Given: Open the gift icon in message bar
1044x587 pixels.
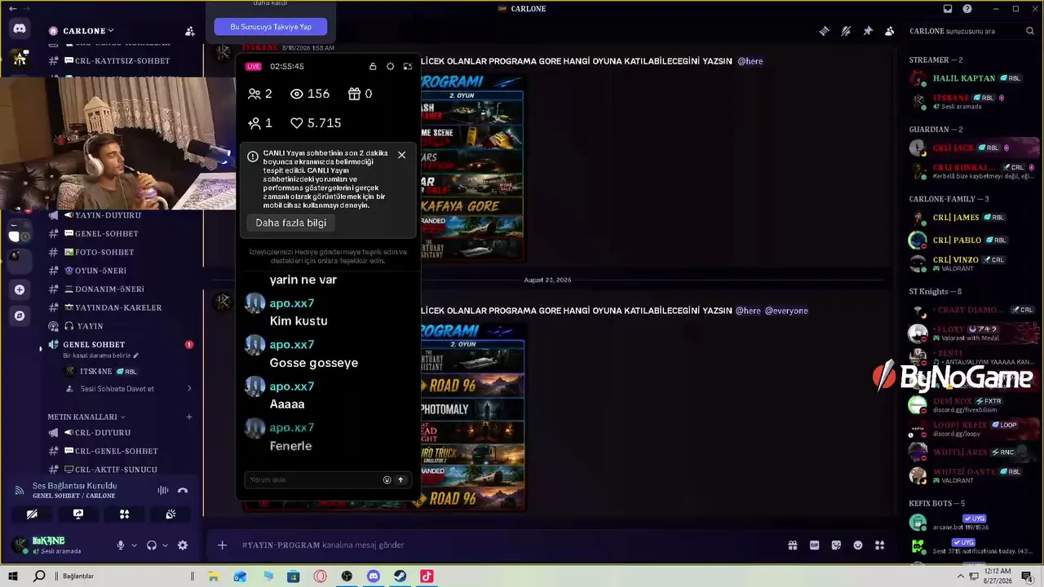Looking at the screenshot, I should coord(793,545).
